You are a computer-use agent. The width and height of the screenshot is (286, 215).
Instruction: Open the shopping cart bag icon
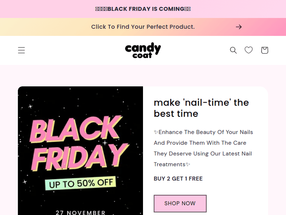pyautogui.click(x=265, y=50)
